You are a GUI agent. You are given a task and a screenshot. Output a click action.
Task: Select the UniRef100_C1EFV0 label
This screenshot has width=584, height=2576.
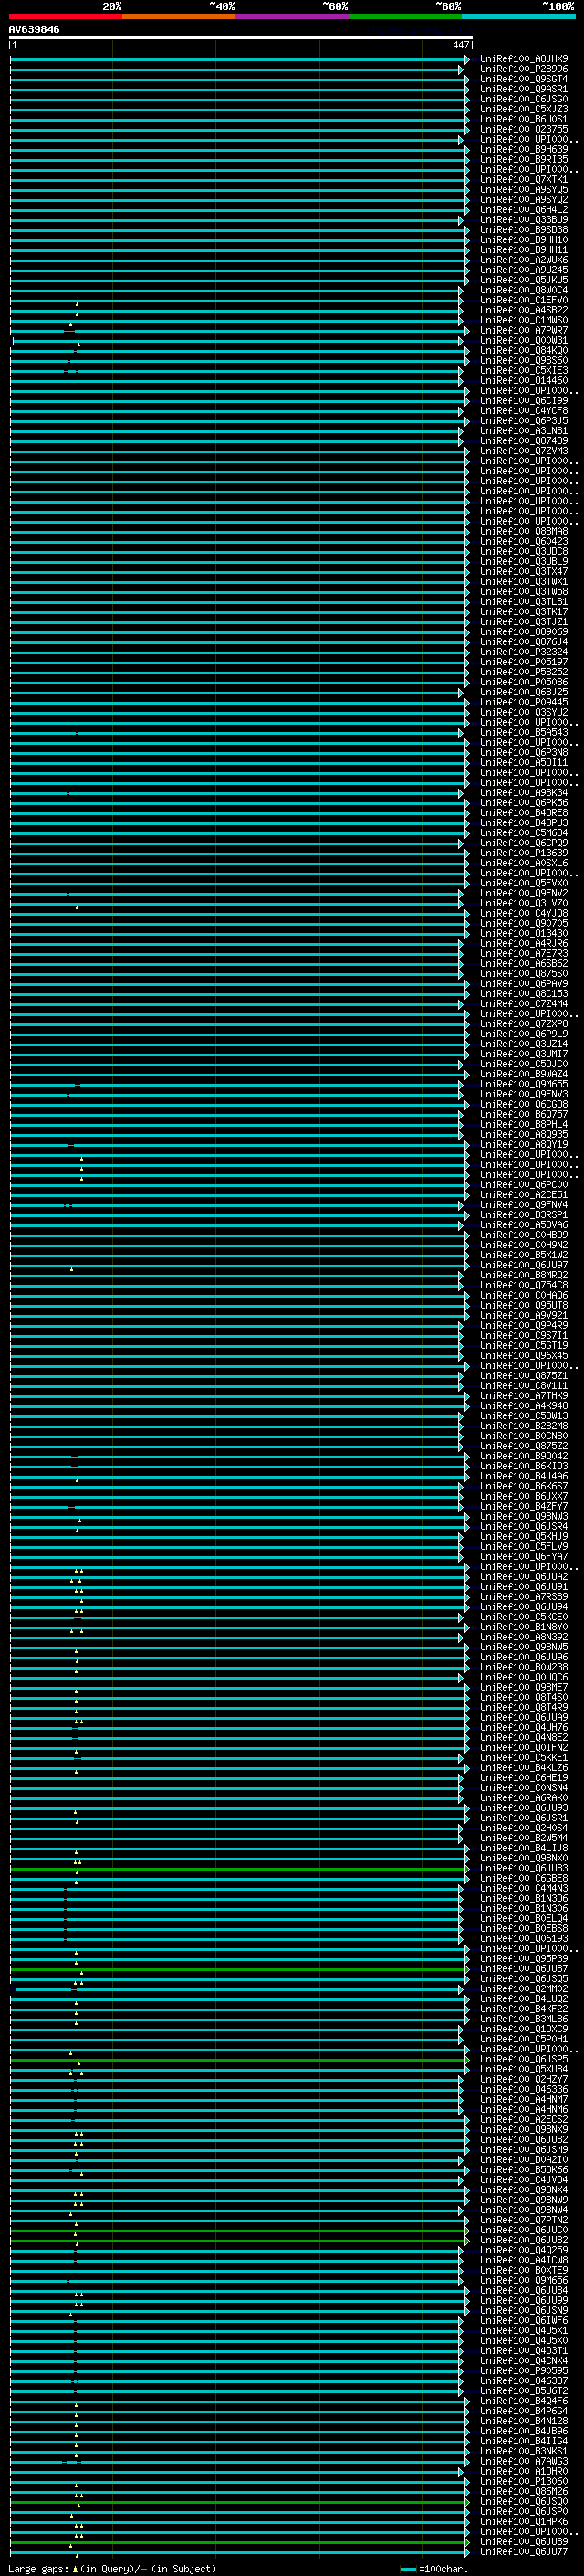coord(524,300)
